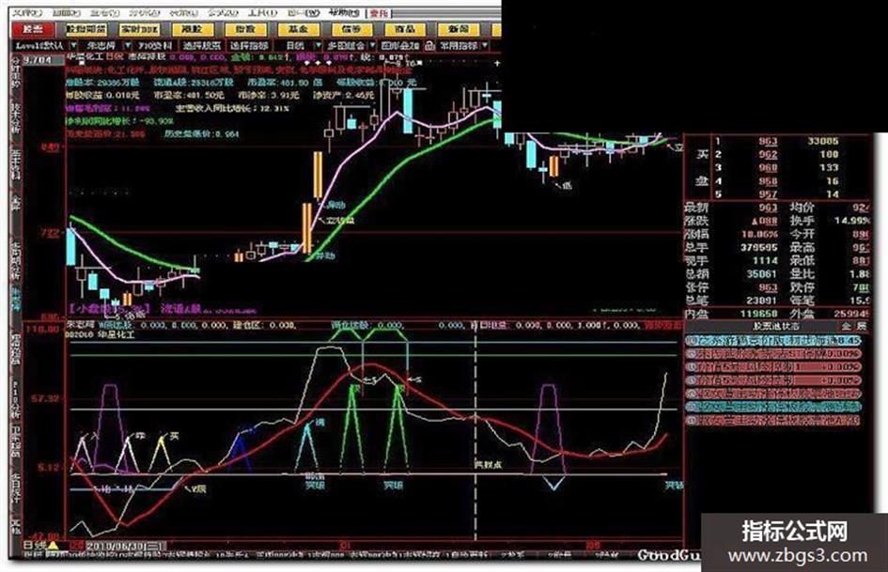Click the buy-level 1 price 963
The width and height of the screenshot is (888, 572).
click(x=768, y=142)
